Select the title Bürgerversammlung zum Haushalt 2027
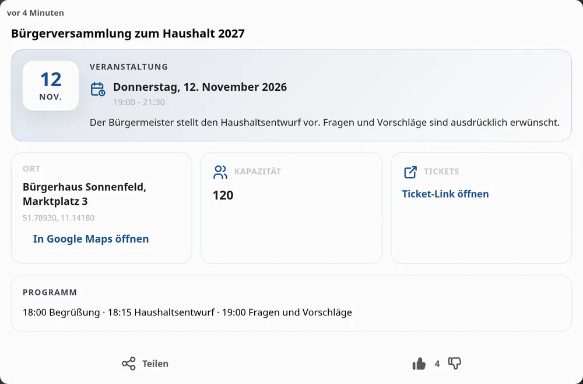 click(128, 33)
